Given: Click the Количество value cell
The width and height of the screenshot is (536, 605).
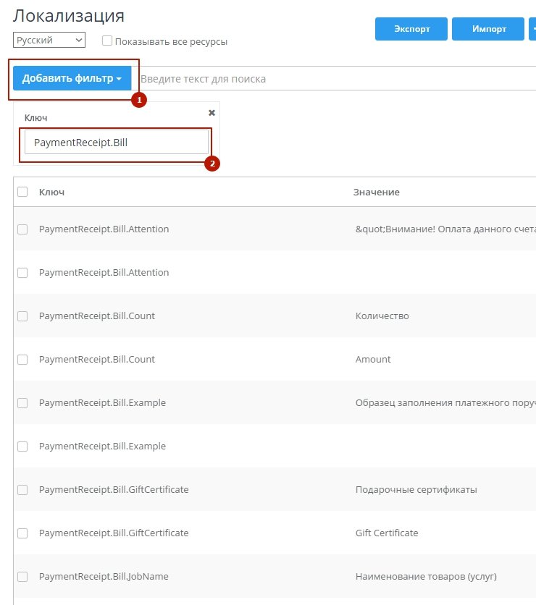Looking at the screenshot, I should tap(382, 316).
